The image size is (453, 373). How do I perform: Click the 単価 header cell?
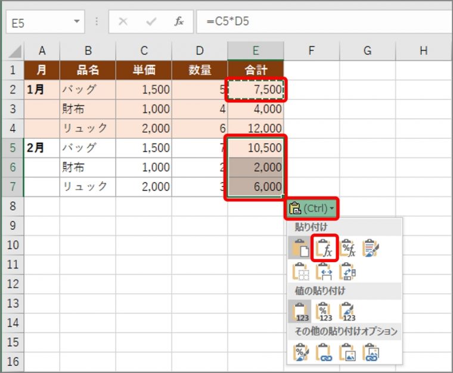coord(144,70)
